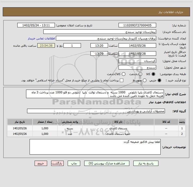Select the 'کالا' radio button
The image size is (193, 187).
click(153, 74)
